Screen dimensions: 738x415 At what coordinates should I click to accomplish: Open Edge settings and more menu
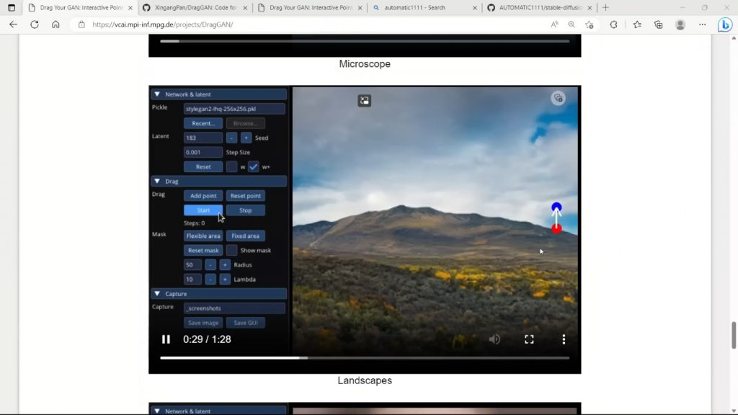tap(702, 24)
